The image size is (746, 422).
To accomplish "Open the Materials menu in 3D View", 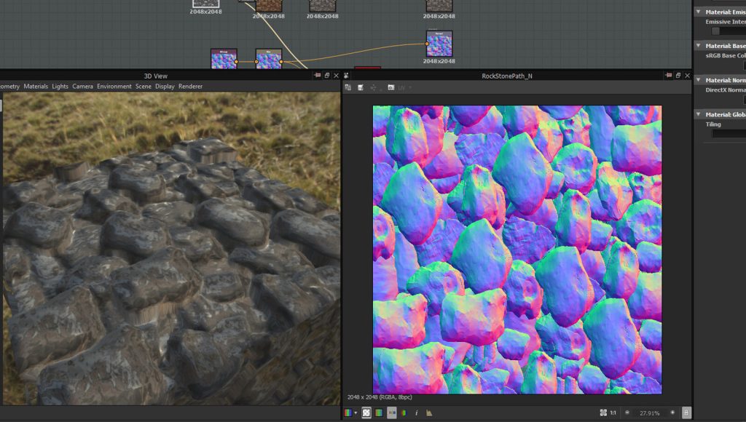I will tap(36, 87).
